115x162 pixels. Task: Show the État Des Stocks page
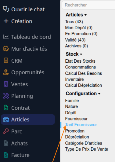(80, 61)
